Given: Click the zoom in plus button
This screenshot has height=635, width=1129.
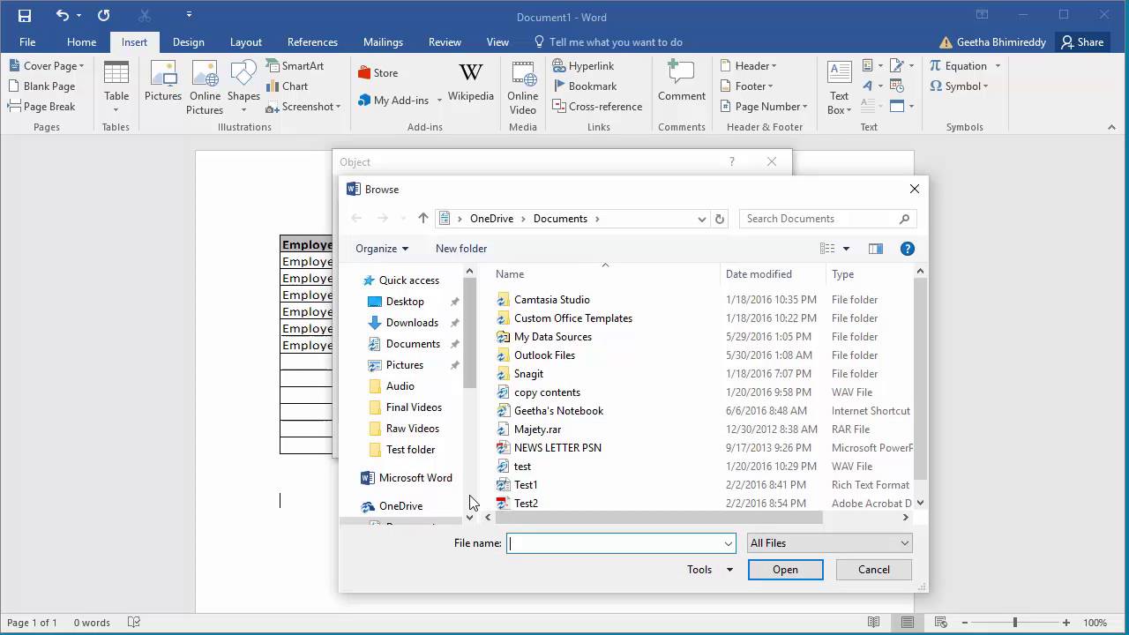Looking at the screenshot, I should point(1066,623).
